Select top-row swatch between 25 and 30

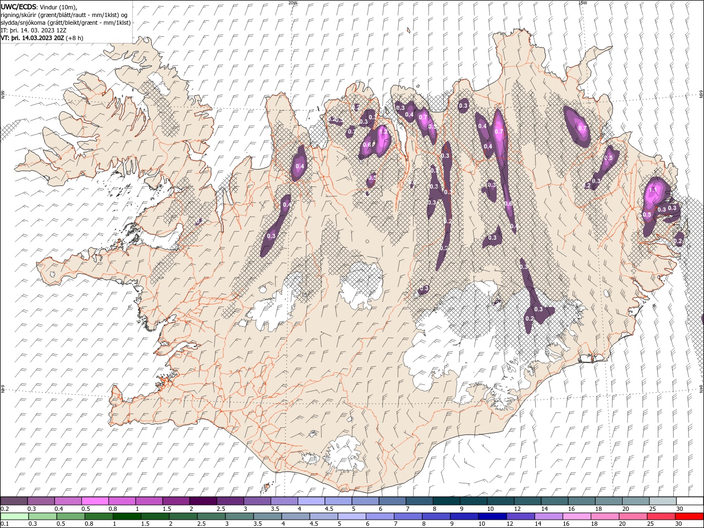point(663,501)
